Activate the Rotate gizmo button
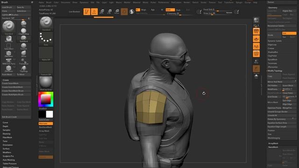Image resolution: width=299 pixels, height=168 pixels. [x=117, y=12]
